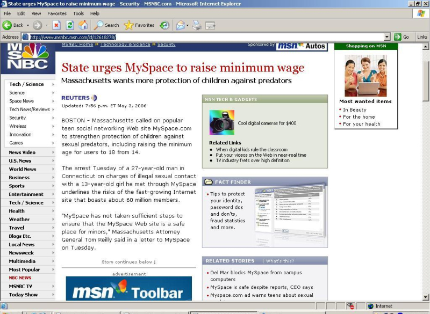Click the Shopping on MSN women photo
This screenshot has width=430, height=314.
[x=365, y=76]
